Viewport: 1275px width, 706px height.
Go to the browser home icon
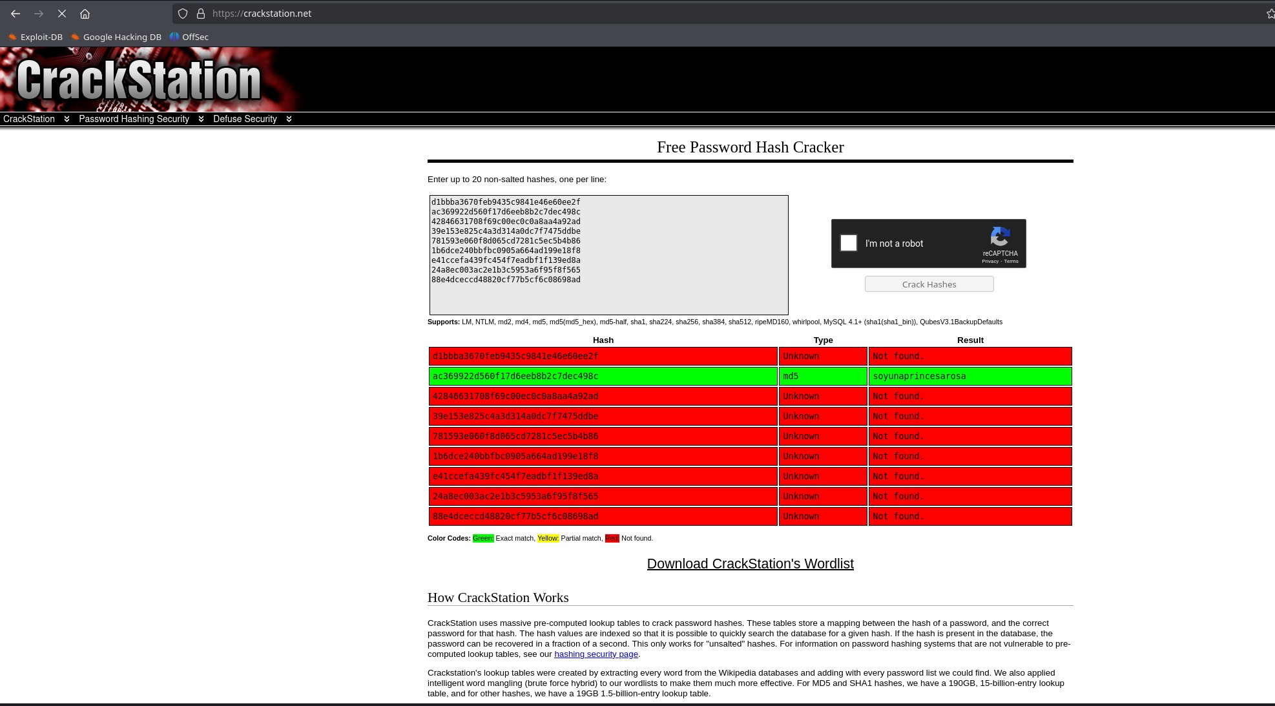[x=85, y=14]
